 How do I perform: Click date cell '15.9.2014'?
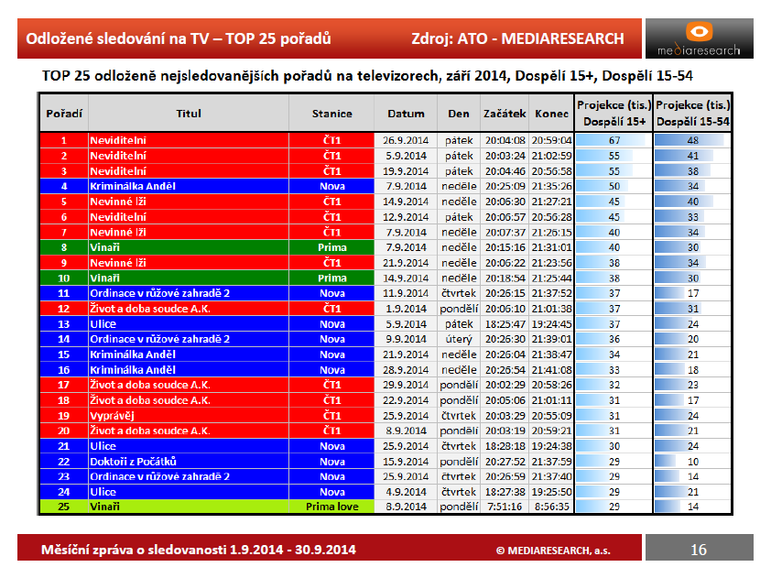click(x=406, y=462)
